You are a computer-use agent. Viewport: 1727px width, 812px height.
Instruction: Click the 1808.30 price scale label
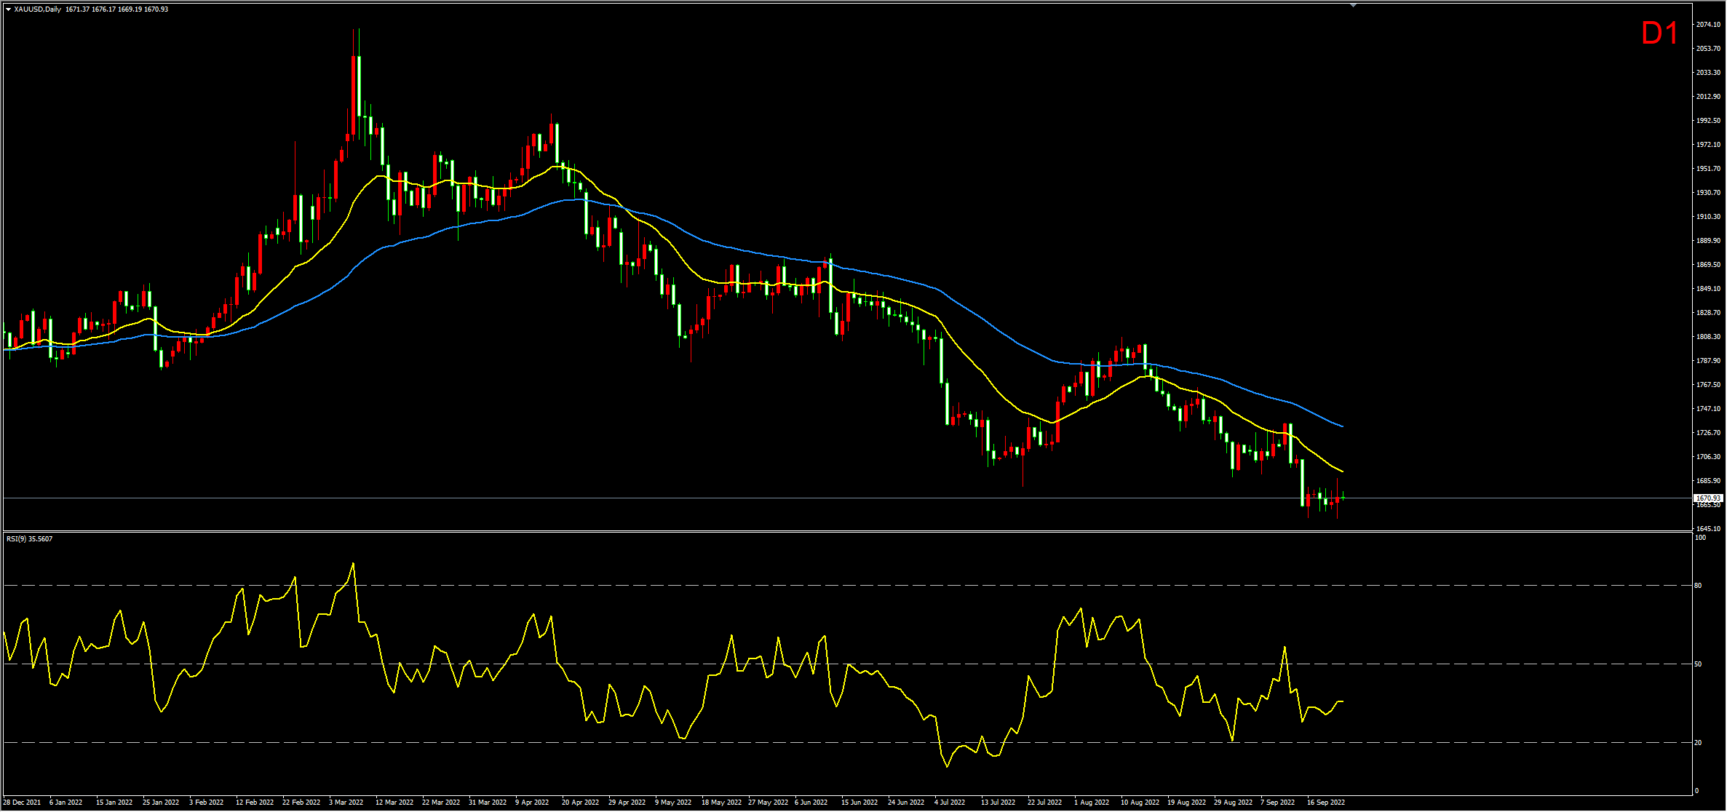1708,337
